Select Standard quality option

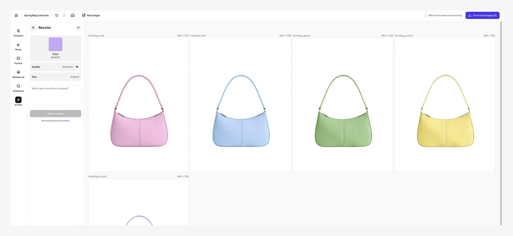pos(68,67)
